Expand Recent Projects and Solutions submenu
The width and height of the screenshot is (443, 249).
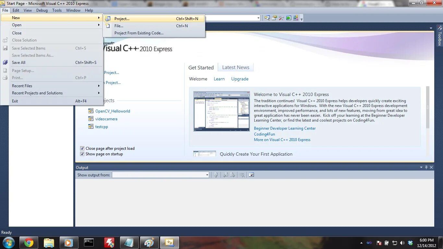click(x=52, y=93)
